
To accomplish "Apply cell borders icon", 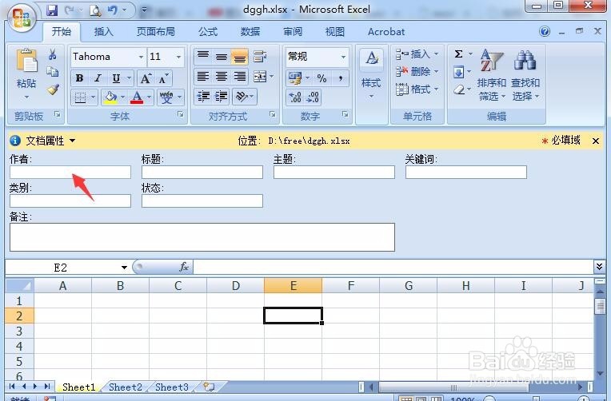I will [x=80, y=97].
